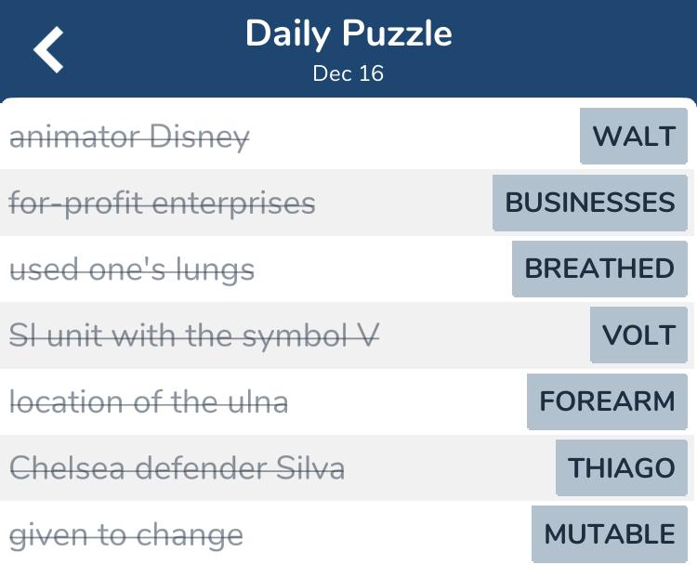
Task: Choose the THIAGO answer tile
Action: tap(622, 467)
